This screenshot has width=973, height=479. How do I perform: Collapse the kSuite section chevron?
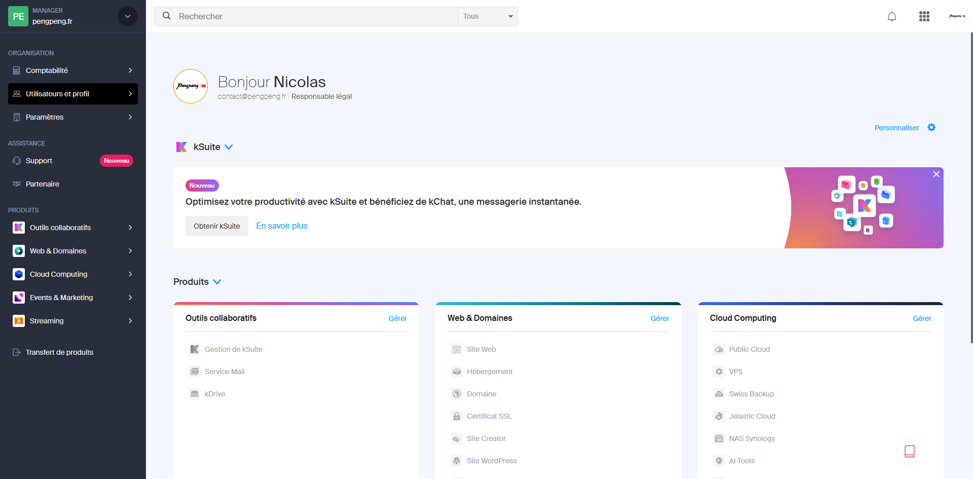click(229, 147)
